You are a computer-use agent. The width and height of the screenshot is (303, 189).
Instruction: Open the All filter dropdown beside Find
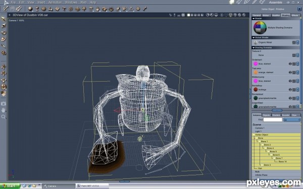click(x=292, y=120)
